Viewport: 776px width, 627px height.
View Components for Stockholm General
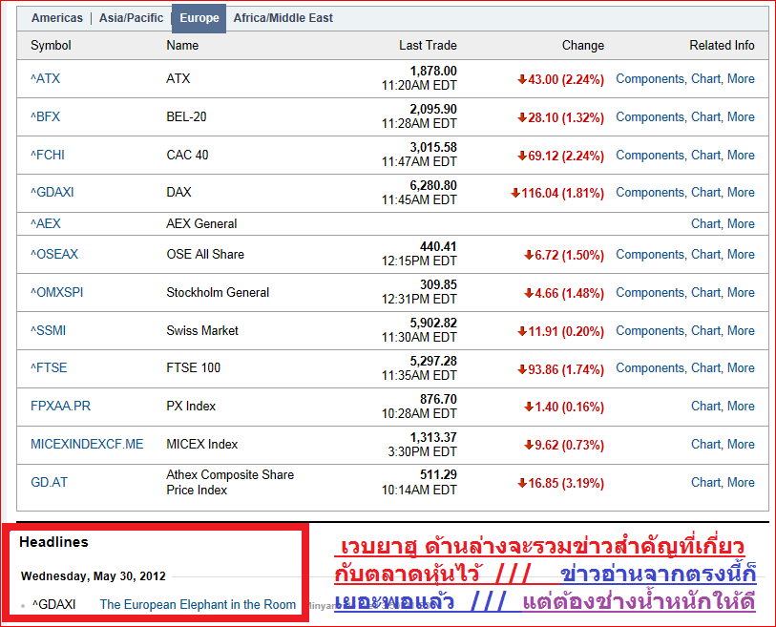pyautogui.click(x=650, y=292)
